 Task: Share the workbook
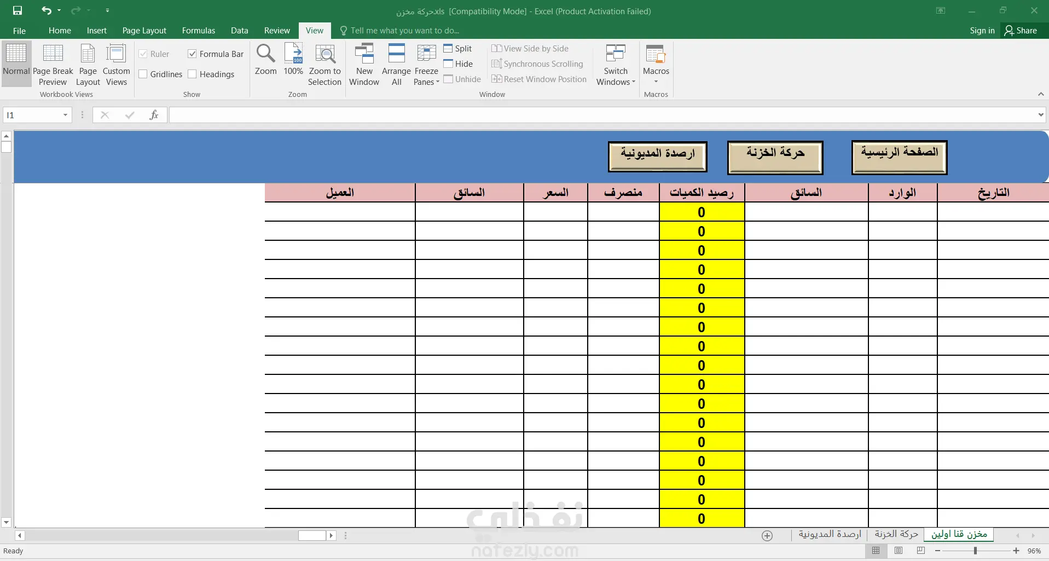1021,31
